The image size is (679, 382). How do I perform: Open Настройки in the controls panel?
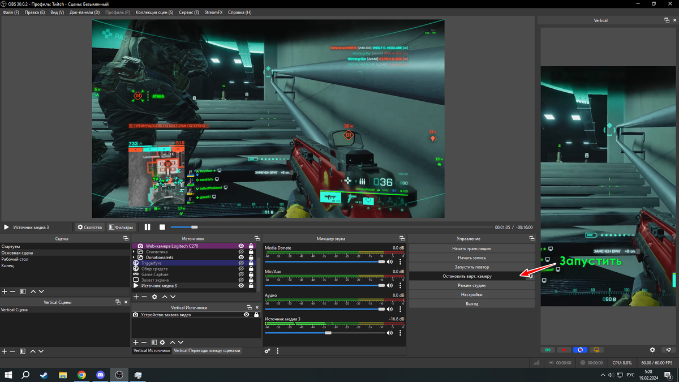471,294
